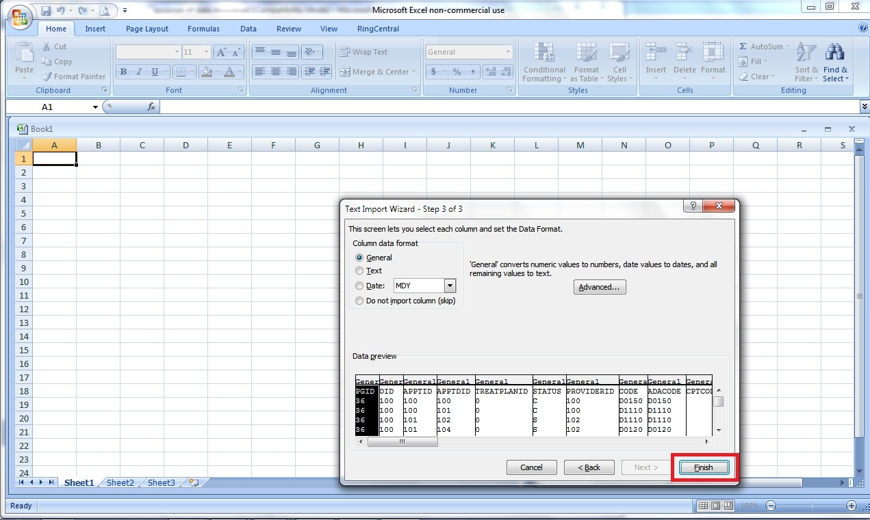870x520 pixels.
Task: Open the Formulas tab
Action: (x=203, y=29)
